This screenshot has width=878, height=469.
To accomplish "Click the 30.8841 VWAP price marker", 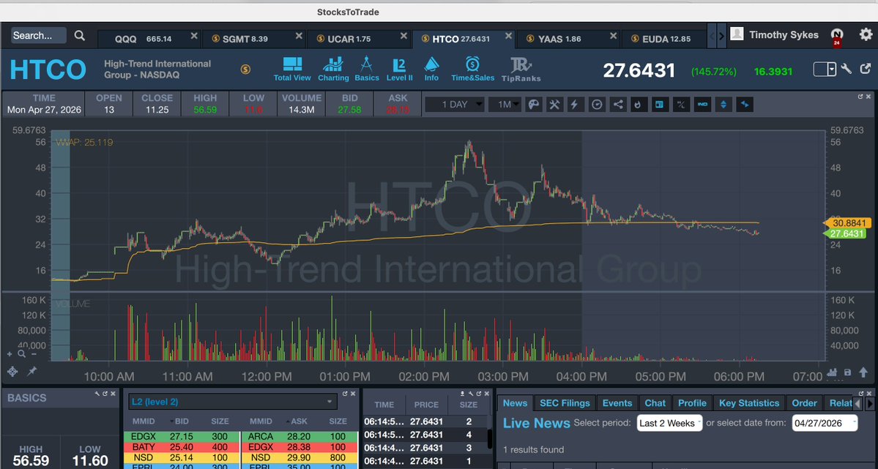I will (847, 222).
